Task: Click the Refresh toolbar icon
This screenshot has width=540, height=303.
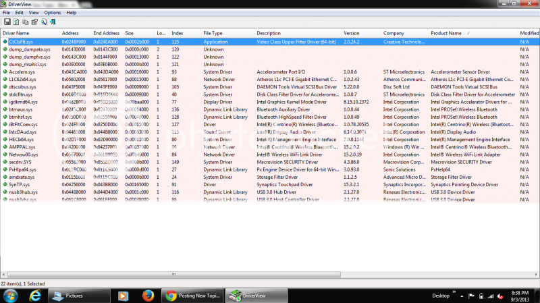Action: coord(16,22)
